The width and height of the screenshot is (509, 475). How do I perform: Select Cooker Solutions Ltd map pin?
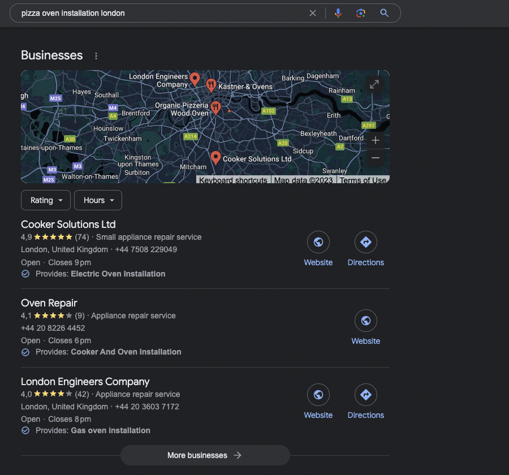(215, 158)
